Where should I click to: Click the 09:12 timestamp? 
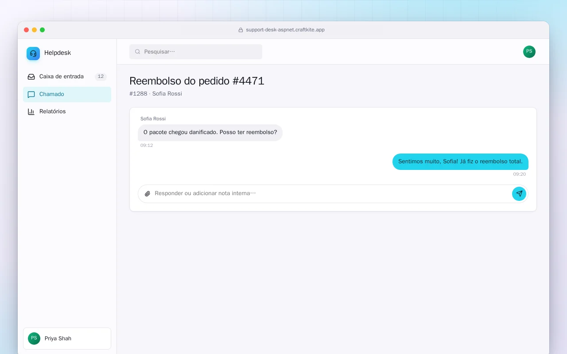click(147, 146)
